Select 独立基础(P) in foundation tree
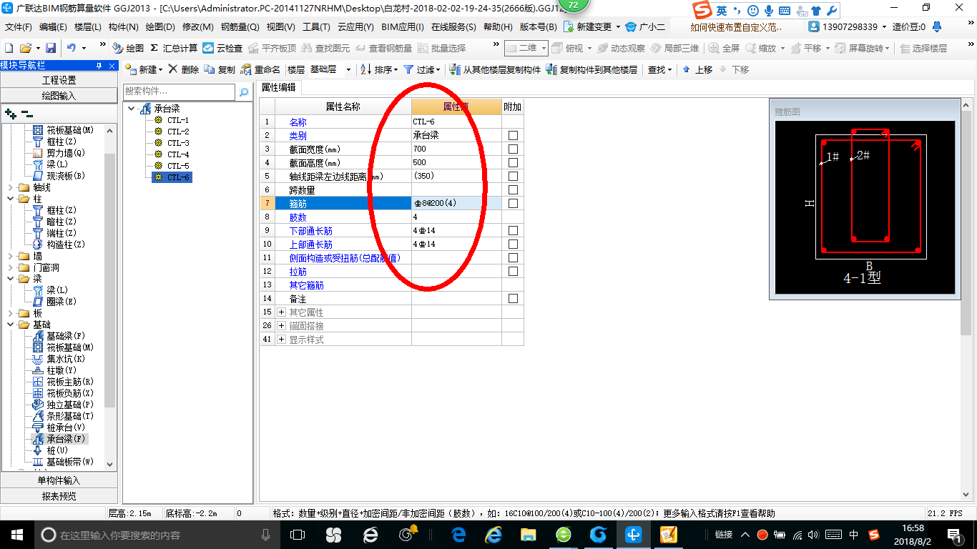The image size is (977, 549). click(x=63, y=405)
